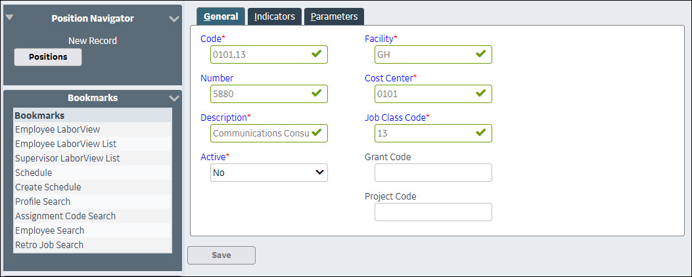
Task: Open the Create Schedule bookmark
Action: pos(48,187)
